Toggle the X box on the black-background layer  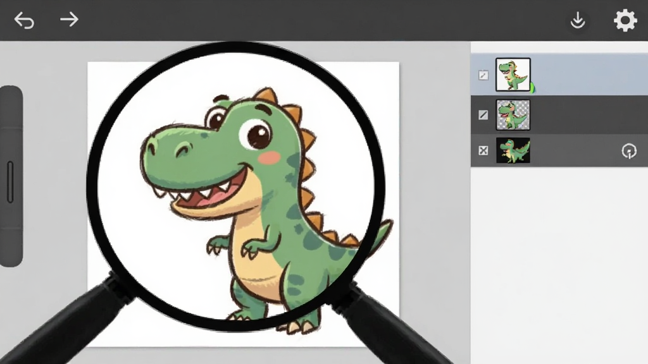(x=483, y=150)
